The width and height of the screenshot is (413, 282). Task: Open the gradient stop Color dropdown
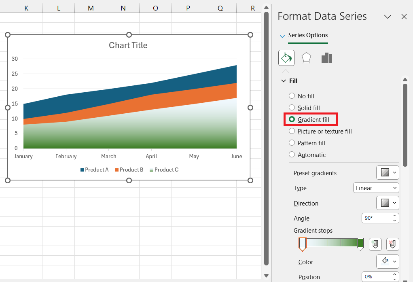coord(388,261)
